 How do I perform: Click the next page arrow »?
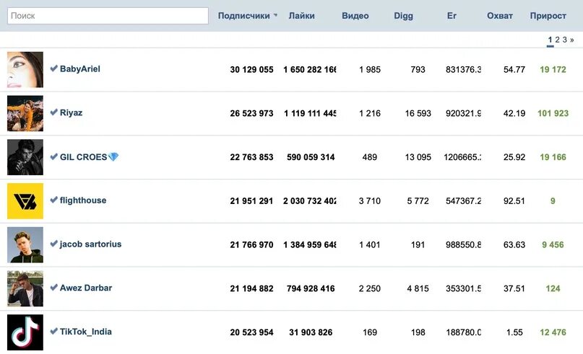572,40
